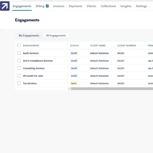Toggle the select-all engagements checkbox

[19, 45]
